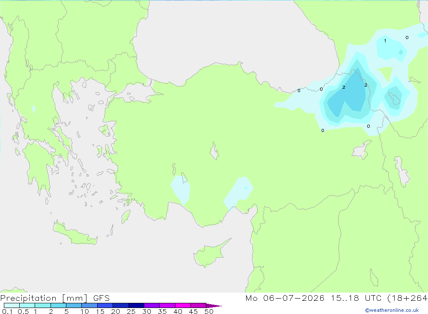This screenshot has width=428, height=314.
Task: Choose the 15–20 mm legend swatch
Action: point(105,305)
